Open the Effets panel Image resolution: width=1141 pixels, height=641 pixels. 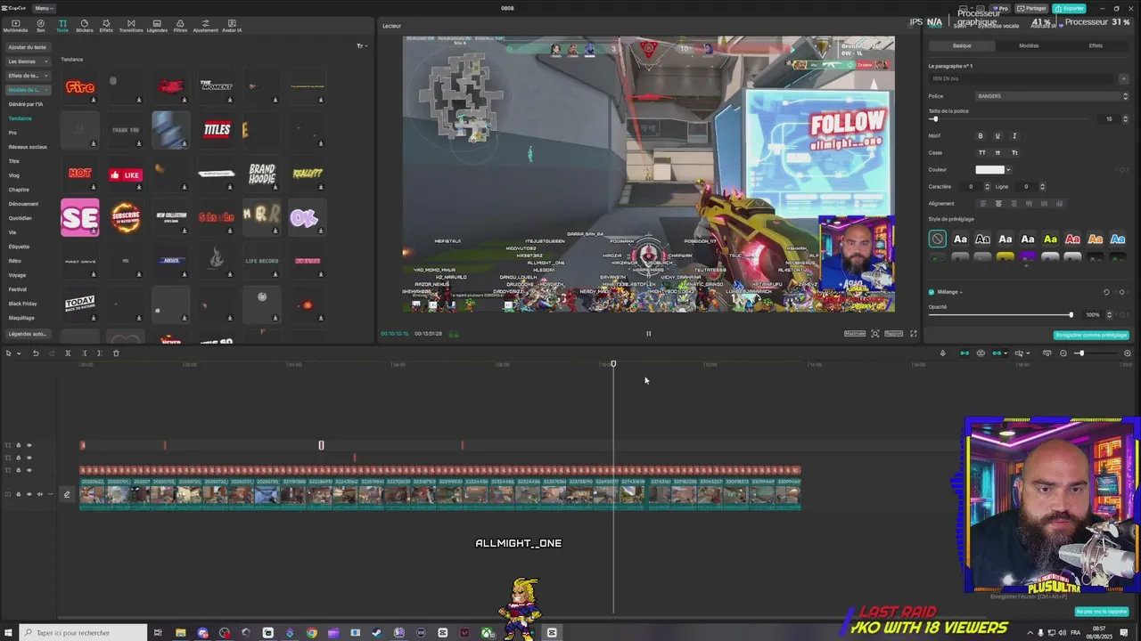click(x=106, y=26)
